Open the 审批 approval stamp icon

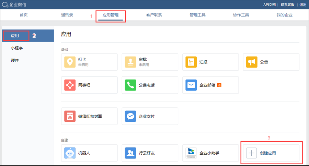coord(130,62)
